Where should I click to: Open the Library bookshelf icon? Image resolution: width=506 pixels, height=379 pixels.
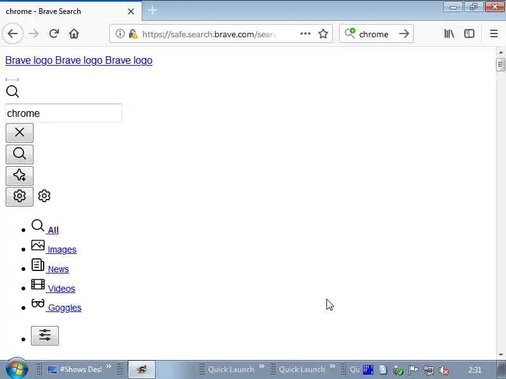click(x=449, y=33)
